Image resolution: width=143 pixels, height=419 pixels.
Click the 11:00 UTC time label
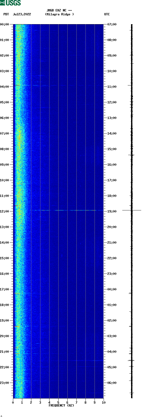[x=112, y=87]
